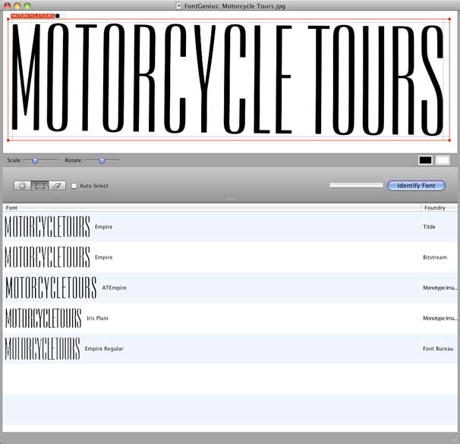Click the Iris Plain font preview sample
This screenshot has width=460, height=444.
[43, 318]
